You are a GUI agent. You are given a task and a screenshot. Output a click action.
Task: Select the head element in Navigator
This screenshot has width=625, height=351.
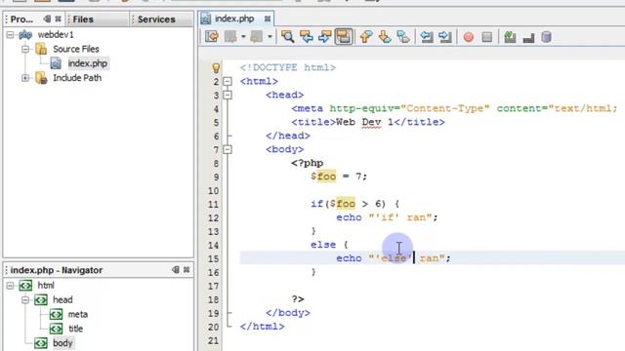(x=62, y=299)
